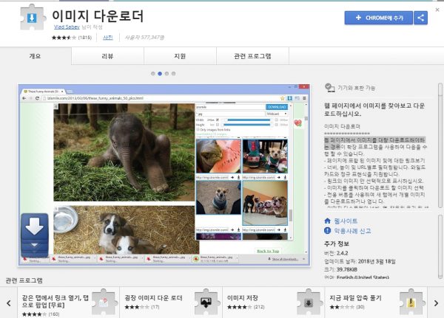Click the bookmark star in the screenshot address bar
444x318 pixels.
click(283, 98)
